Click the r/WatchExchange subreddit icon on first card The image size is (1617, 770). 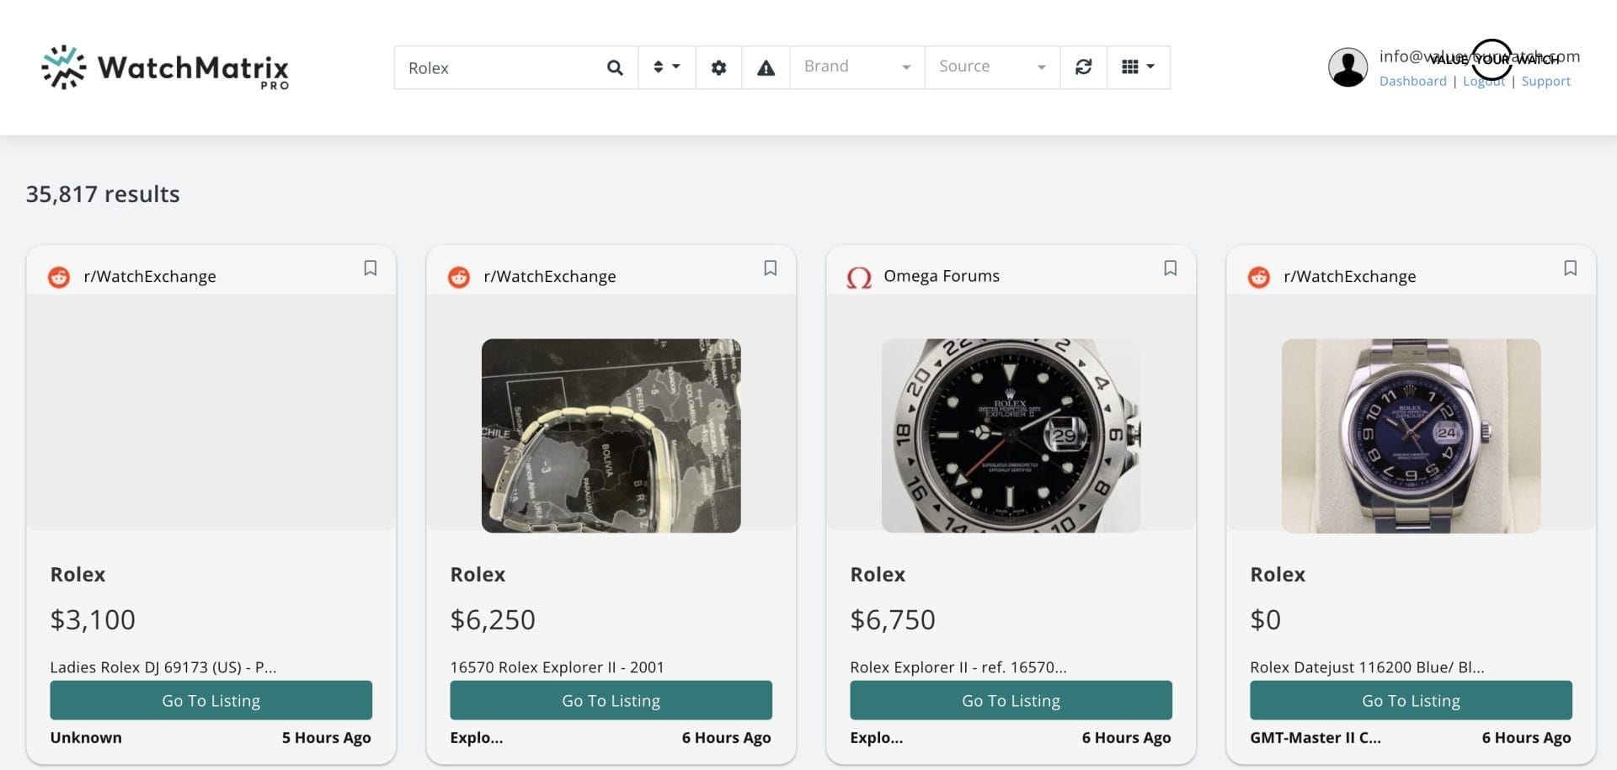pos(58,276)
